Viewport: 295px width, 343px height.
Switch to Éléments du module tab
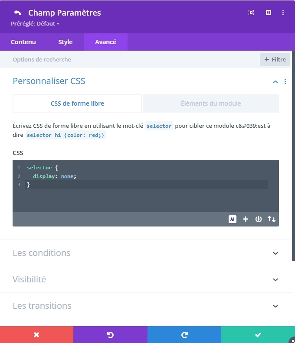point(211,104)
